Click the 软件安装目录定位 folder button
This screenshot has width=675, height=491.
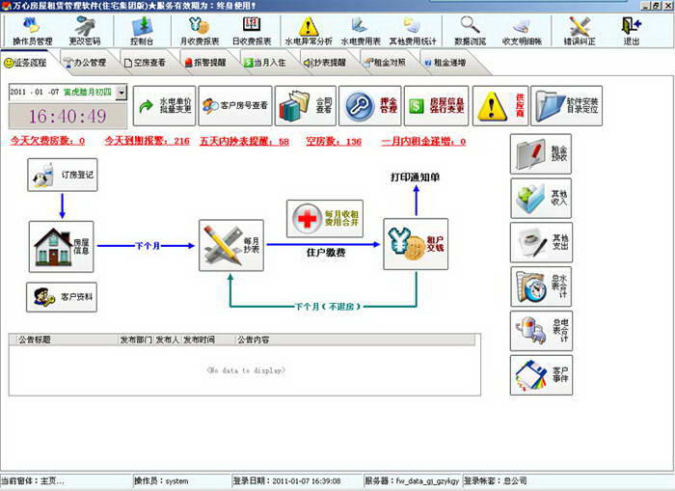click(567, 105)
